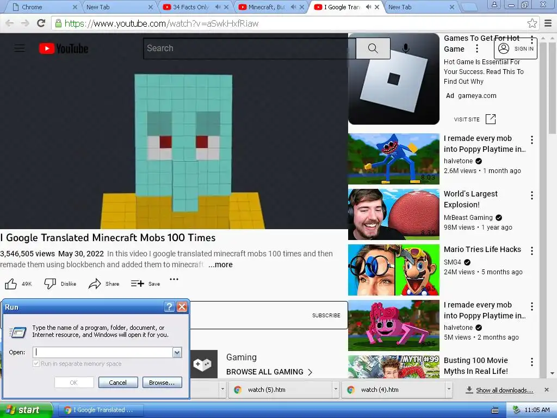Mute the 34 Facts Only tab

(x=218, y=7)
